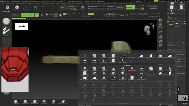Choose SimpleBrush in Quick Pick
The image size is (189, 106).
85,56
